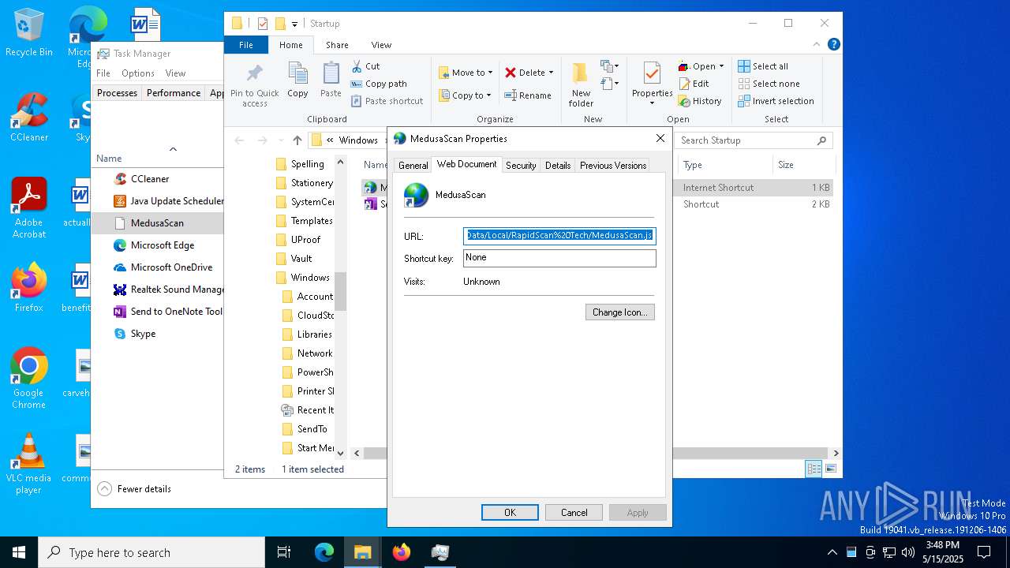This screenshot has height=568, width=1010.
Task: Click Microsoft Edge icon in taskbar
Action: pyautogui.click(x=324, y=552)
